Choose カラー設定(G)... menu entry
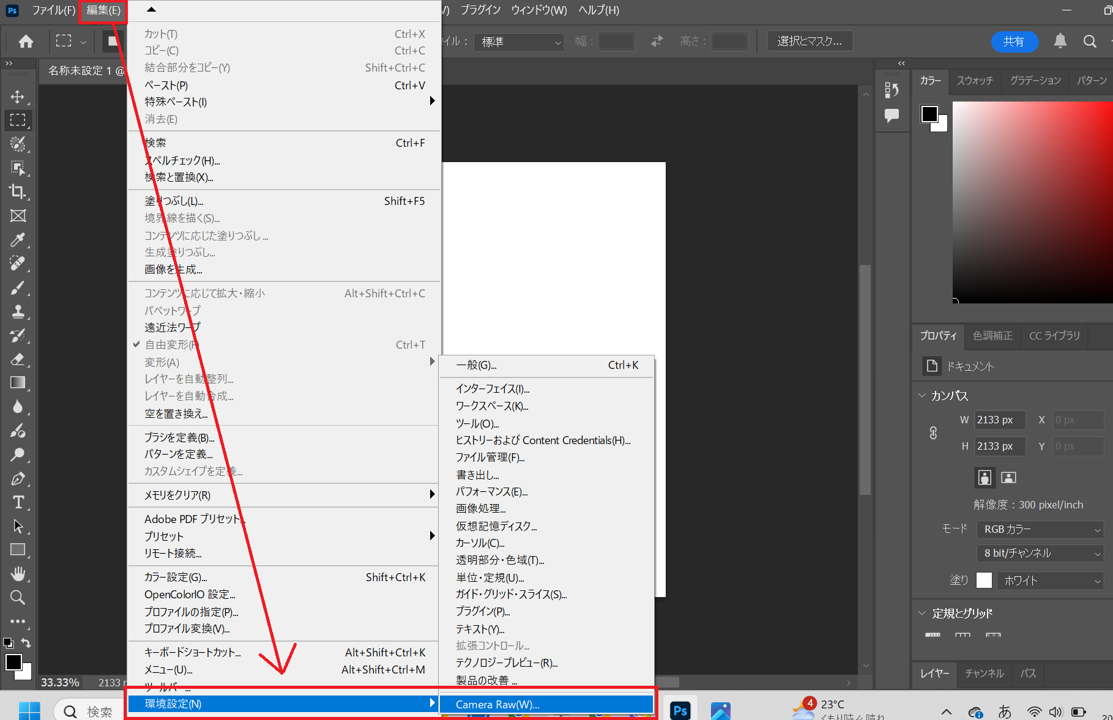The height and width of the screenshot is (720, 1113). (283, 577)
